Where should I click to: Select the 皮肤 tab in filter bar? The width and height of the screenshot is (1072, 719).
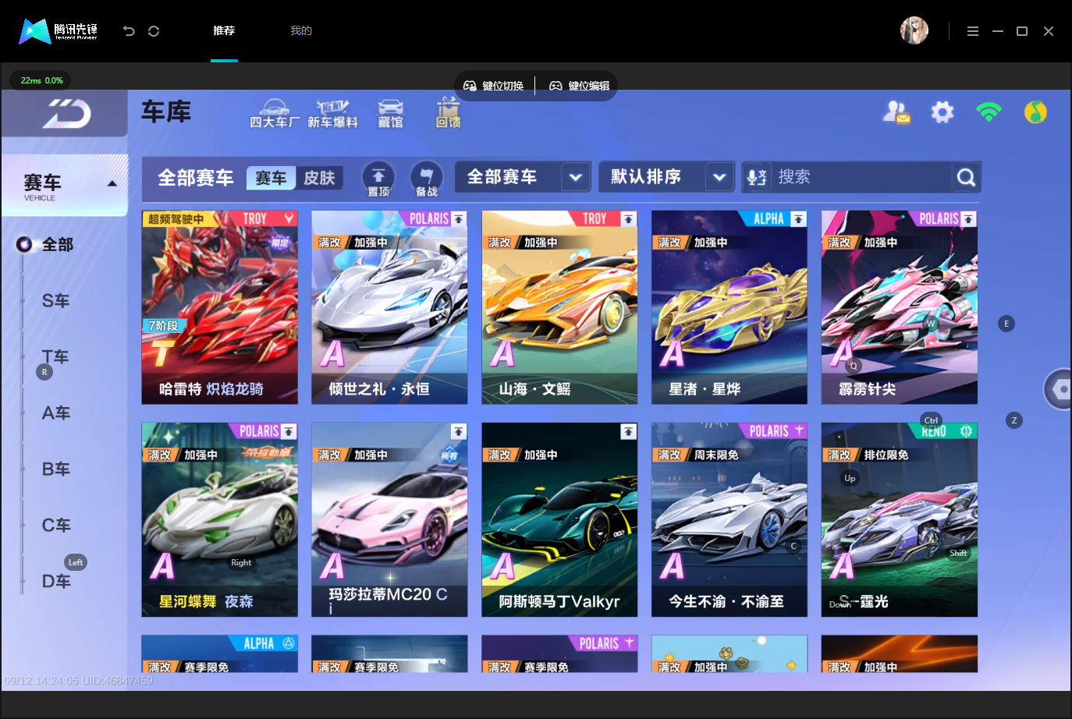319,178
